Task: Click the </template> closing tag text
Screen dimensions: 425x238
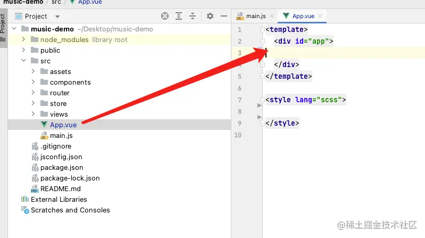Action: 289,76
